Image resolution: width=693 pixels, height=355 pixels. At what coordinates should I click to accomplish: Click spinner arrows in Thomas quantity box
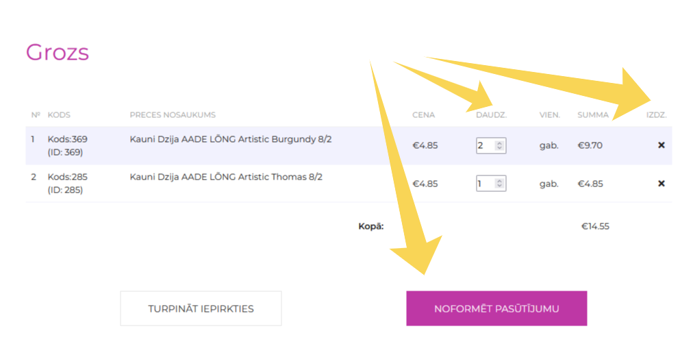(x=500, y=184)
